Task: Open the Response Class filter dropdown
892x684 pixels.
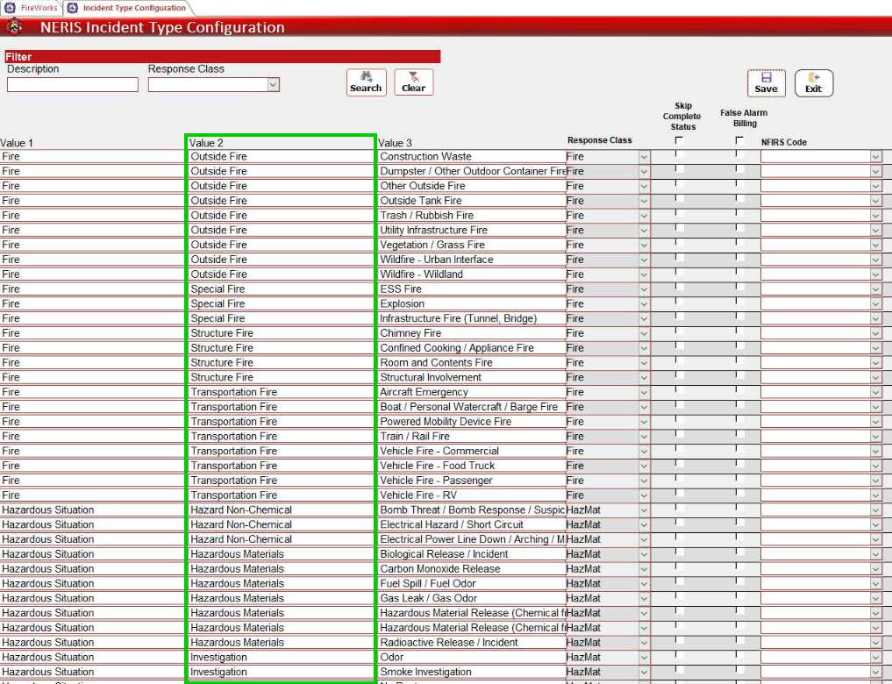Action: click(273, 85)
